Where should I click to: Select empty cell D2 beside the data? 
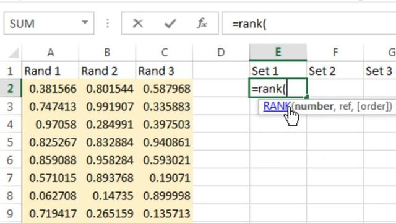point(221,89)
